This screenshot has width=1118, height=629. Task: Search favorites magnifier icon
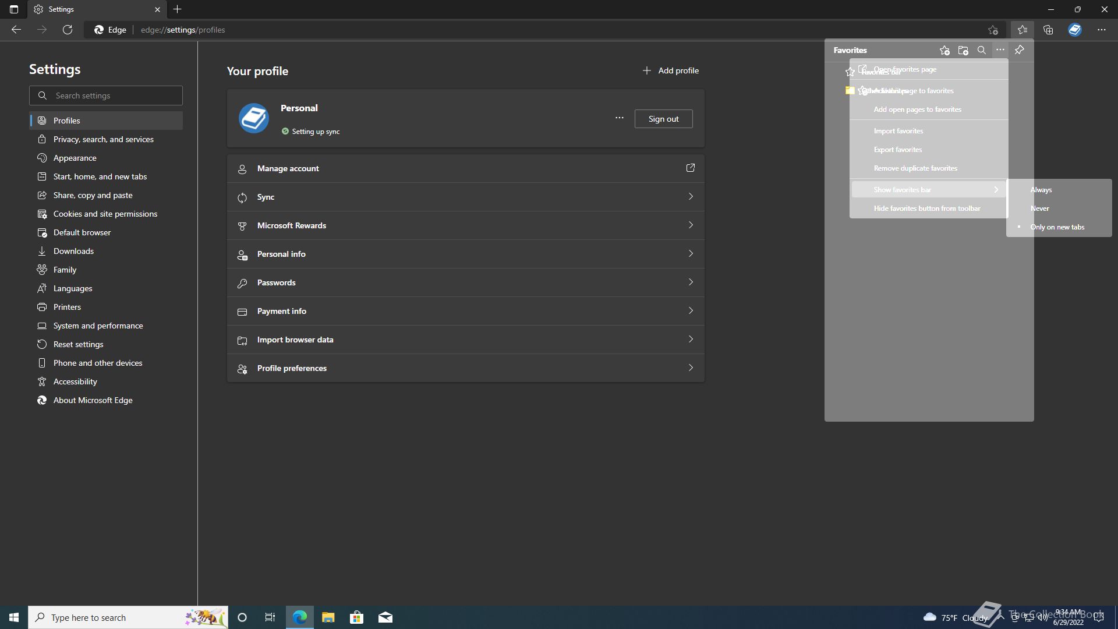point(982,50)
